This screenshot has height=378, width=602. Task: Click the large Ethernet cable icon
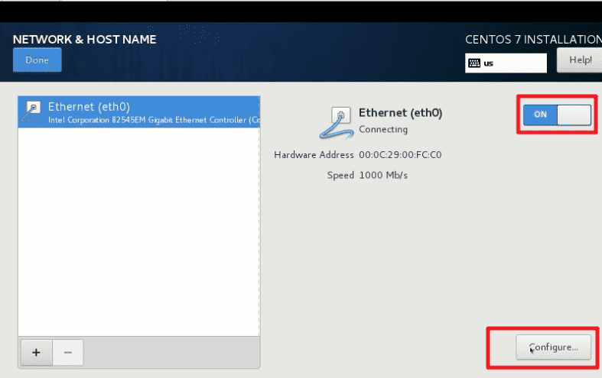point(336,122)
